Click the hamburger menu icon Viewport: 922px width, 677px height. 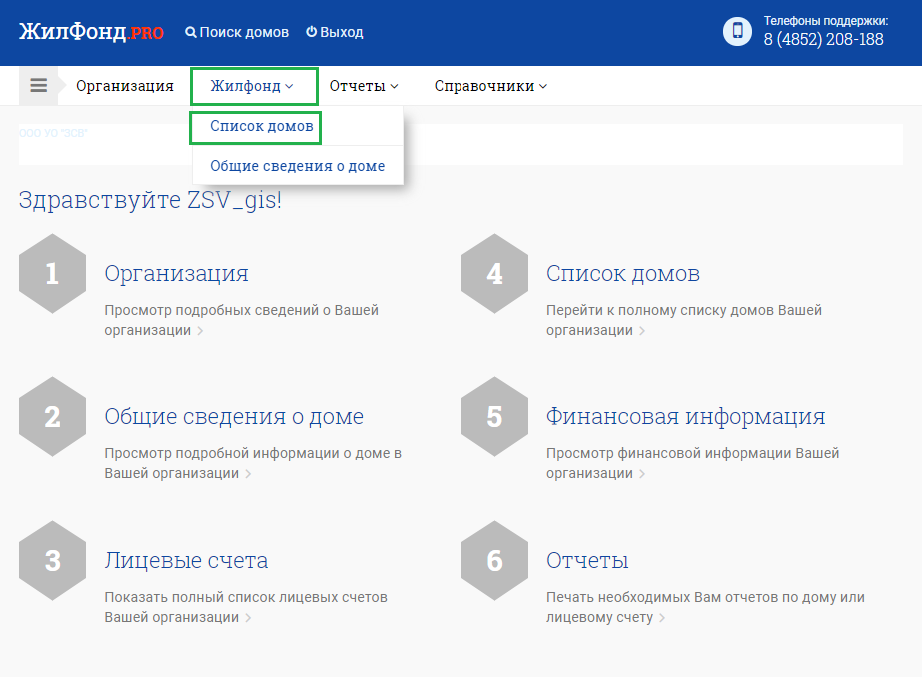coord(38,86)
